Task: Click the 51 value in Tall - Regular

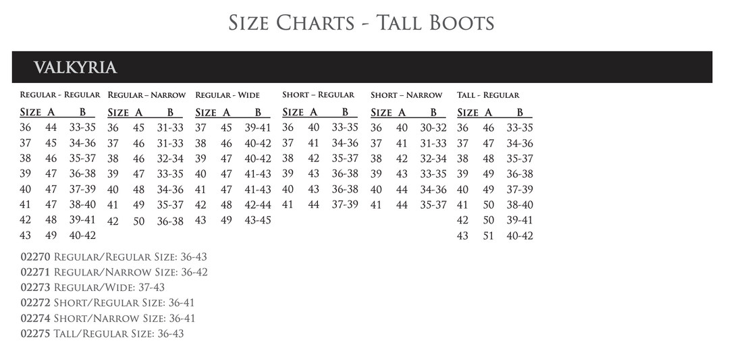Action: click(x=488, y=236)
